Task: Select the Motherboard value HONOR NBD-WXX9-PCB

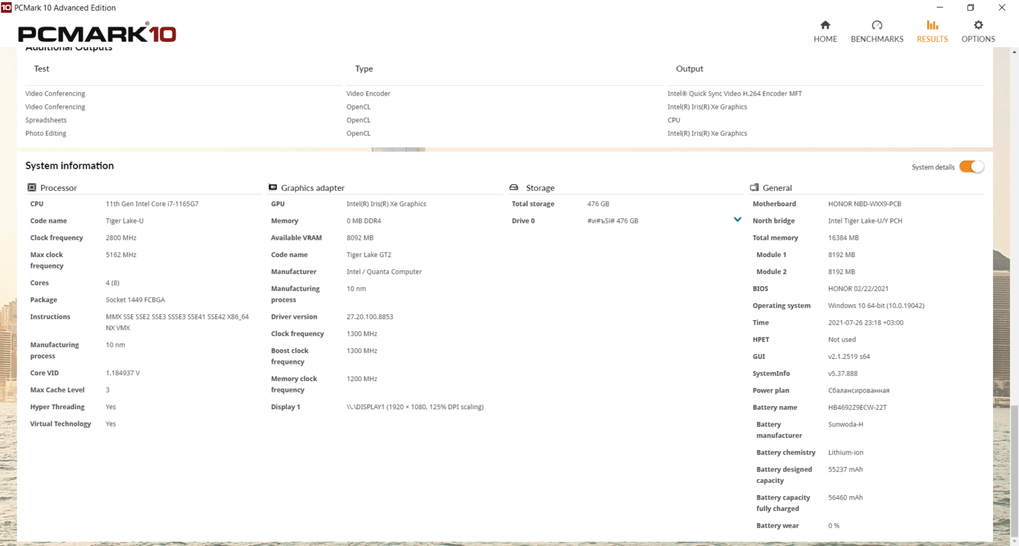Action: pos(865,204)
